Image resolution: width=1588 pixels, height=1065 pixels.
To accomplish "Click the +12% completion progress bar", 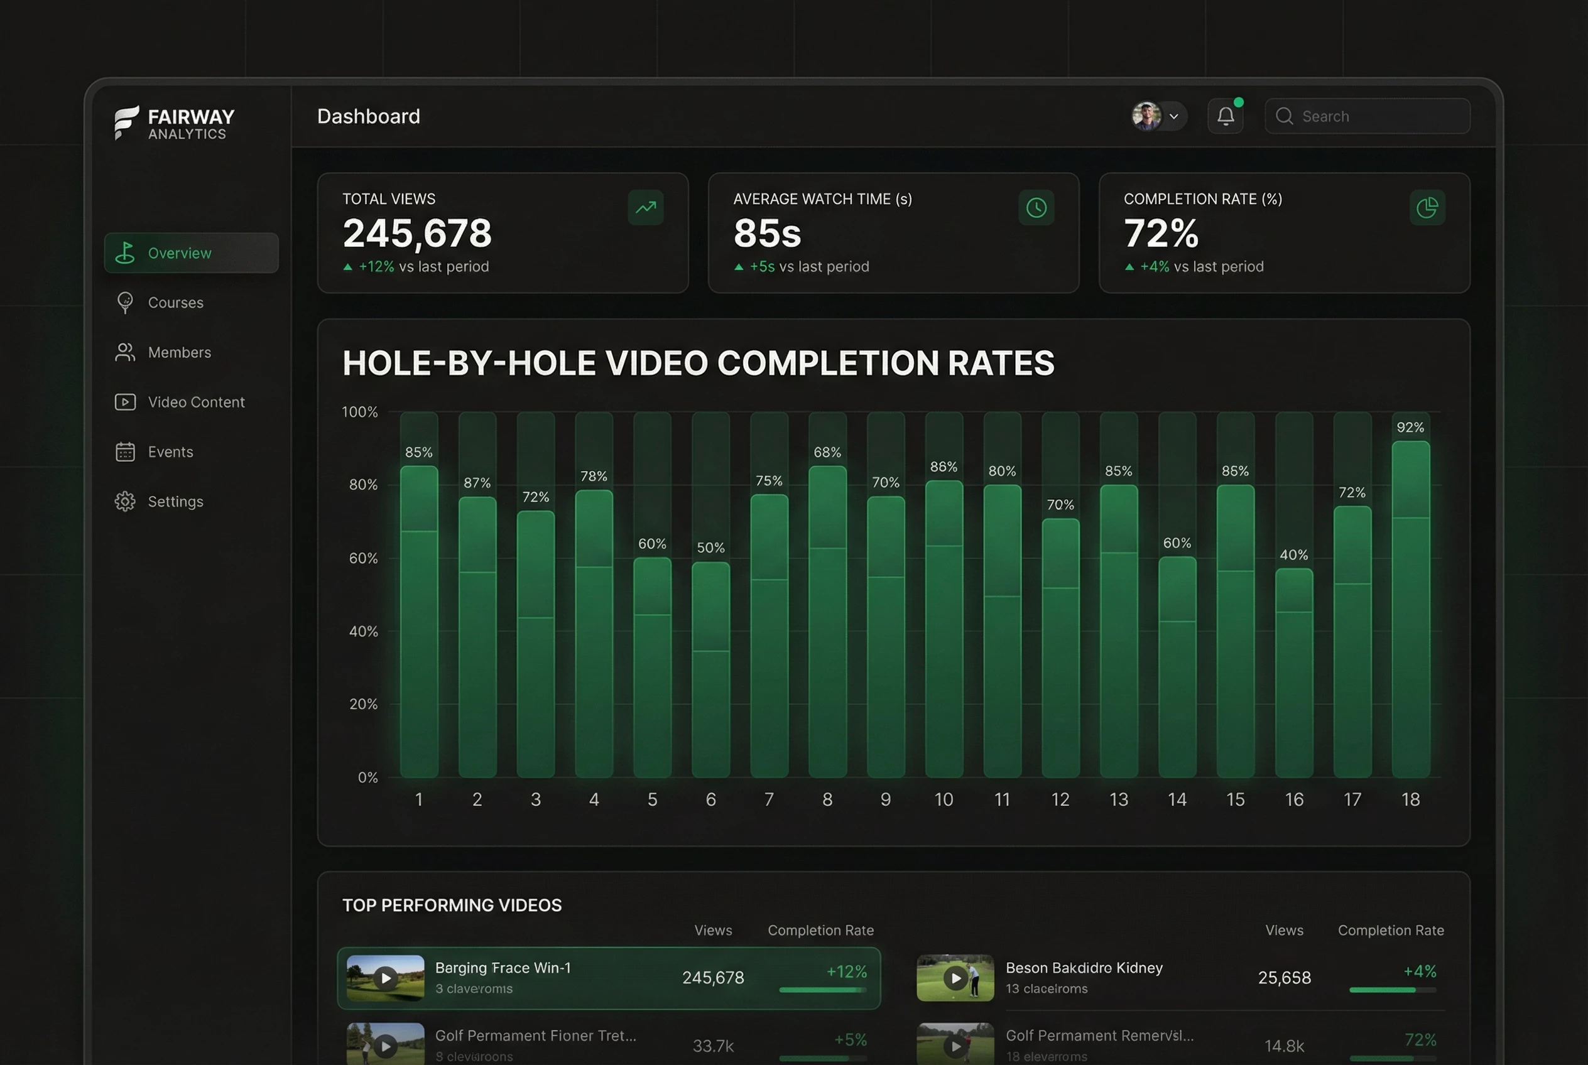I will click(x=823, y=990).
